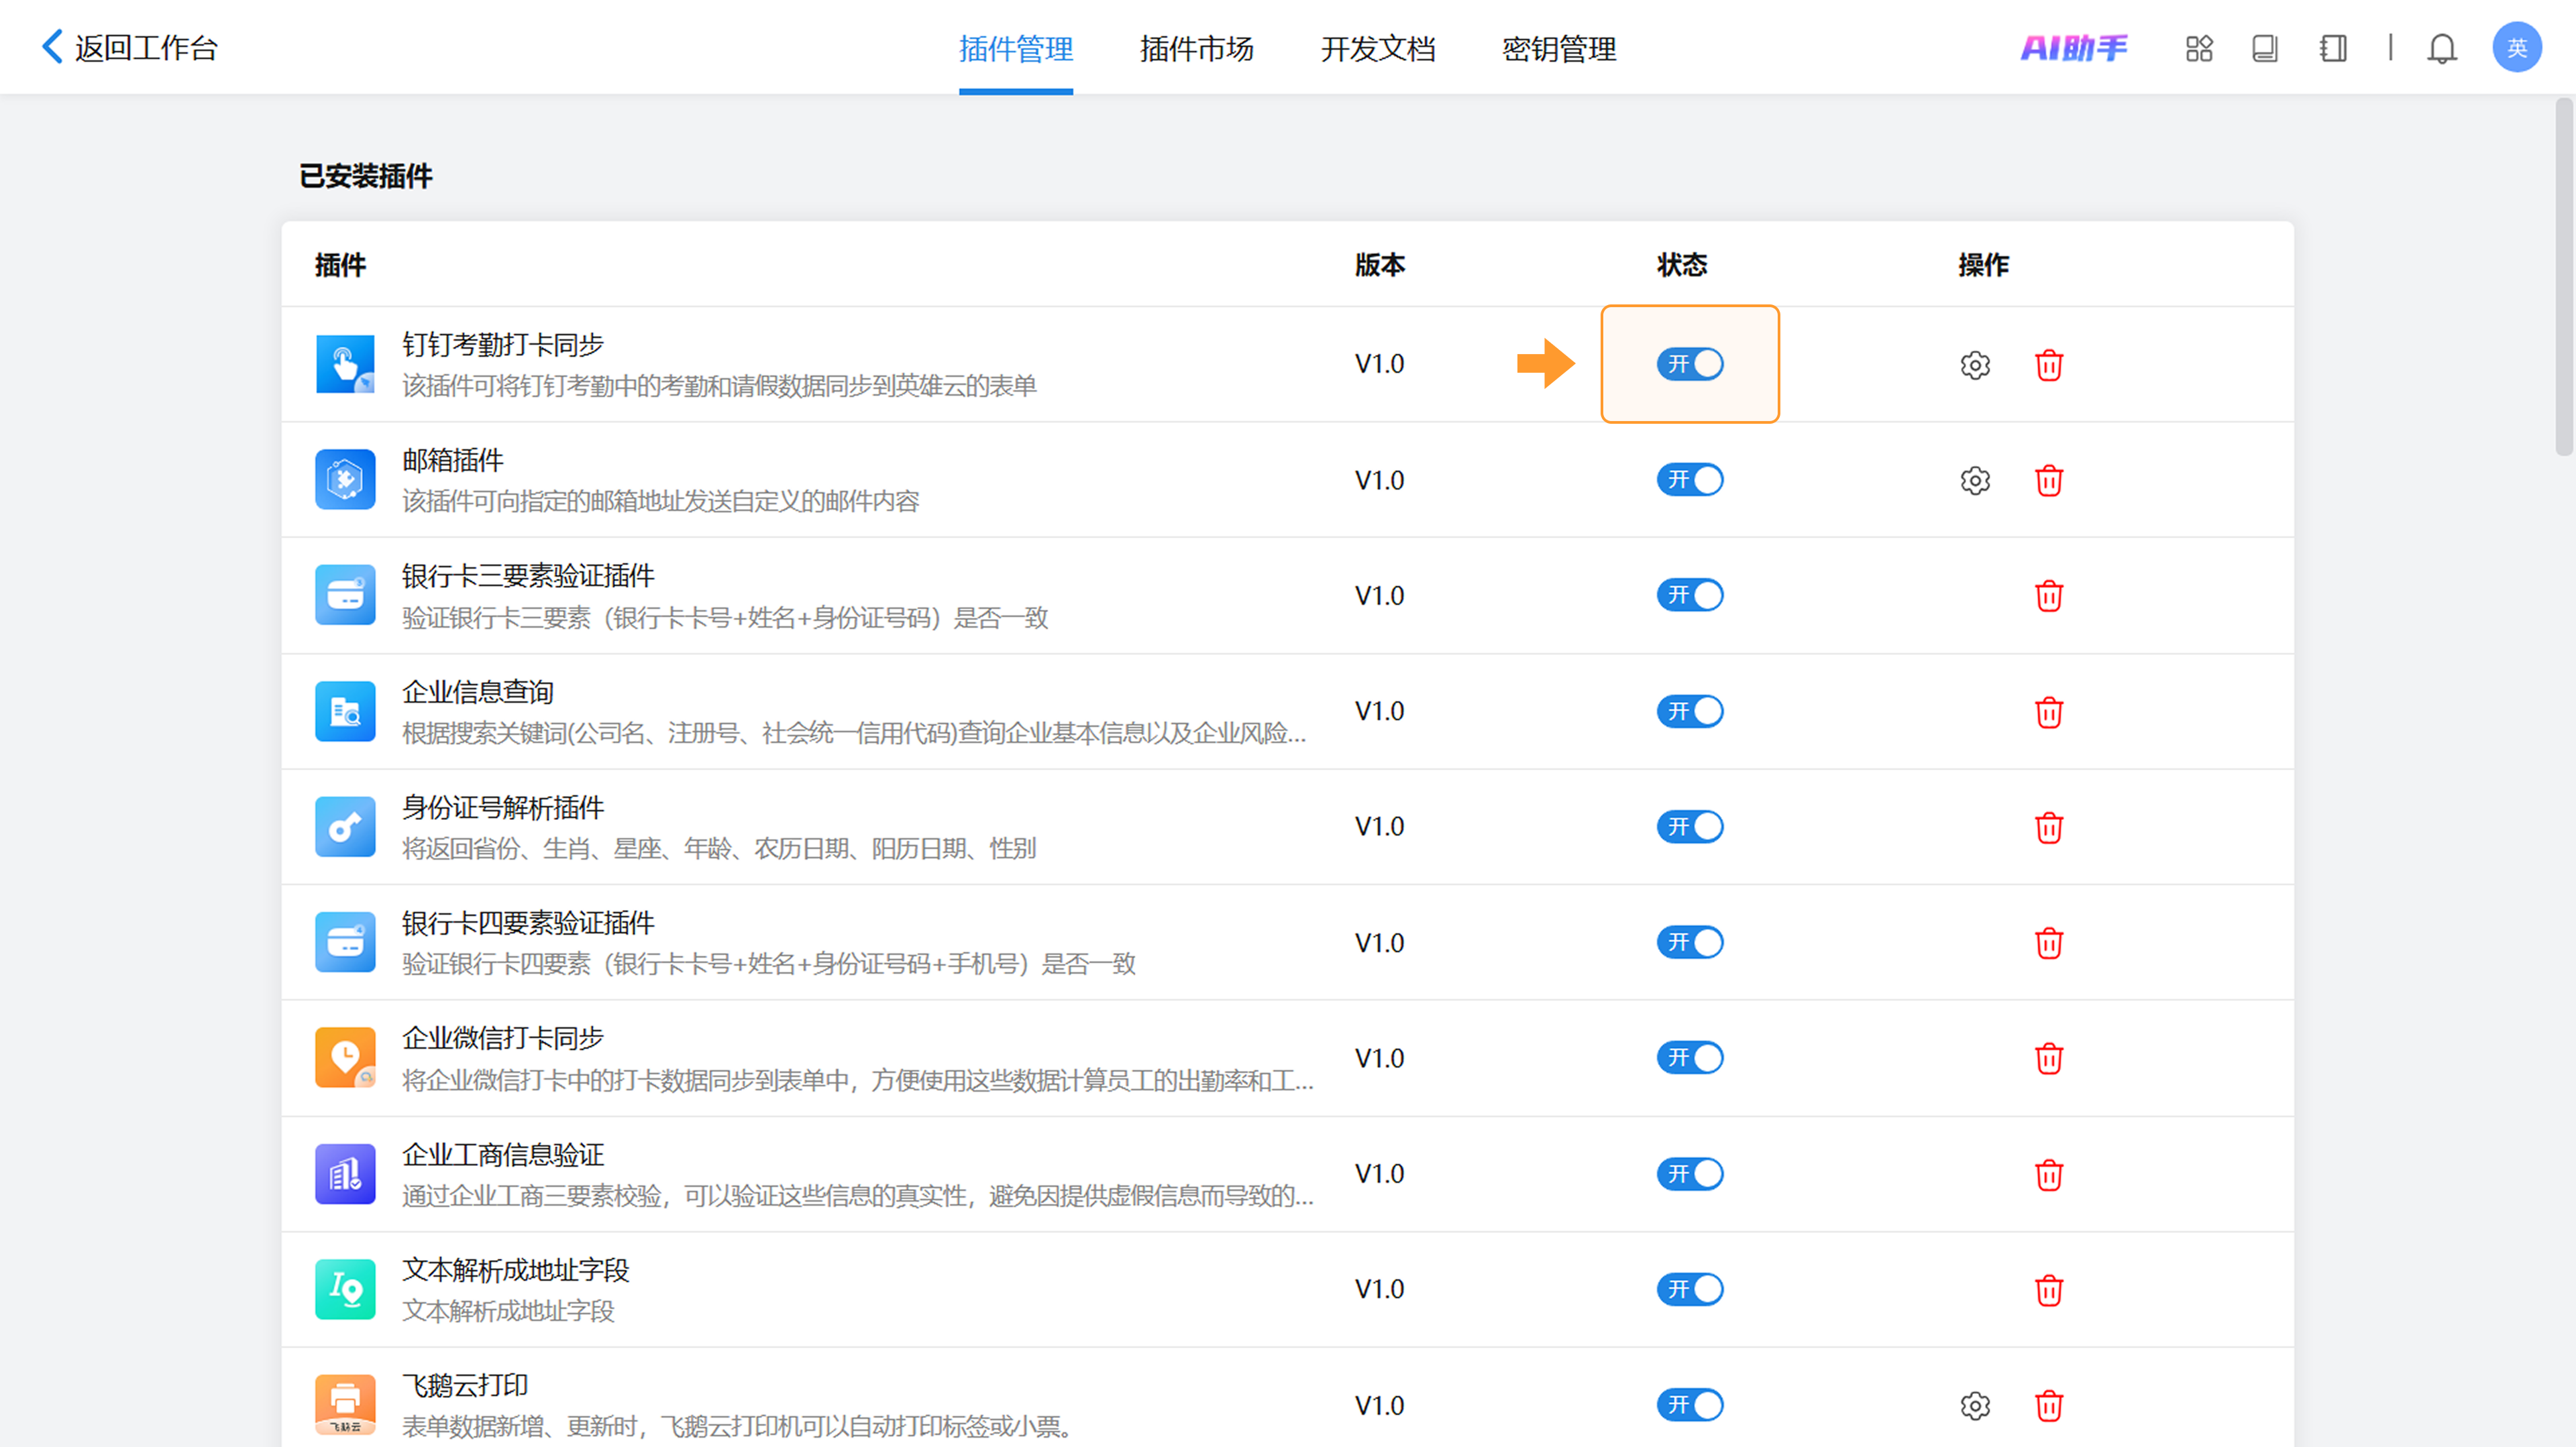Delete the 文本解析成地址字段 plugin
The image size is (2576, 1447).
coord(2049,1290)
